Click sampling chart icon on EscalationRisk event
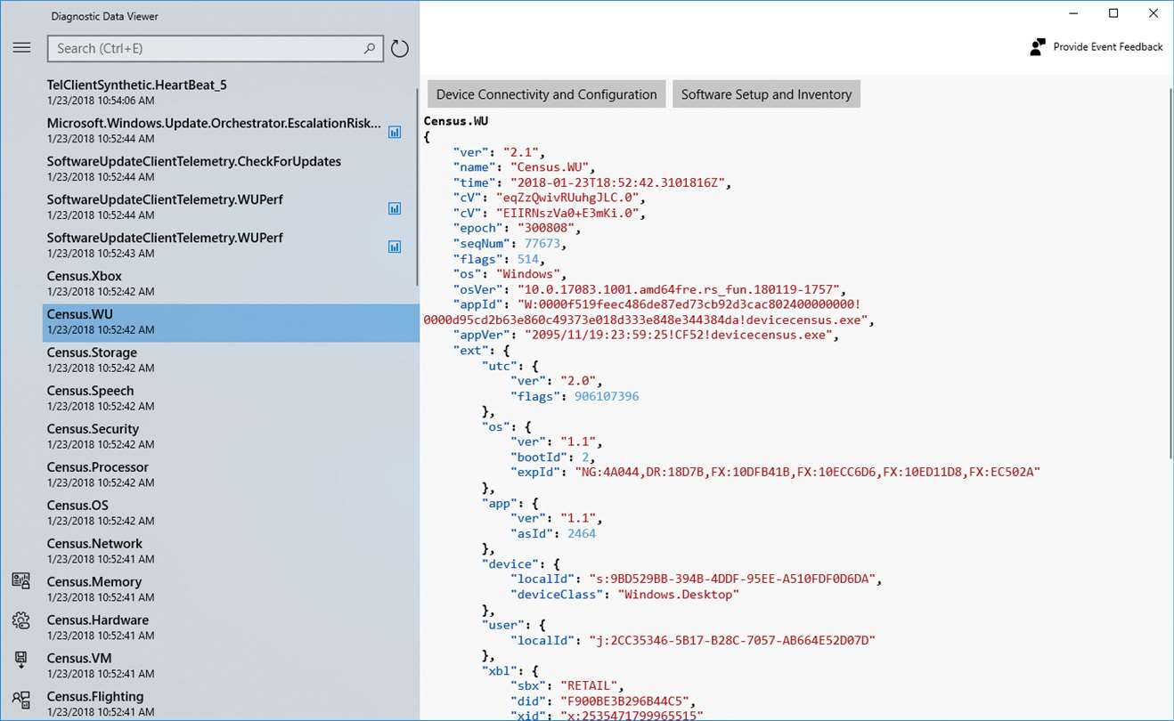 [395, 132]
